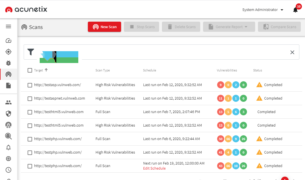Select checkbox for http://testasp.vulnweb.com/ scan
The width and height of the screenshot is (305, 180).
click(30, 85)
